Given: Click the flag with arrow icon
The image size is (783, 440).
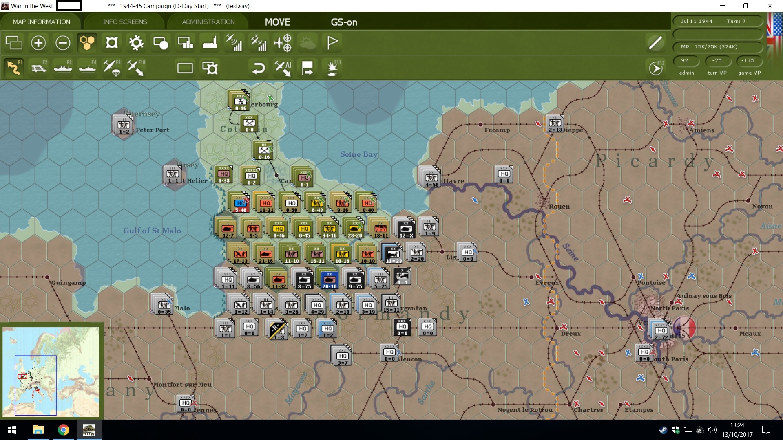Looking at the screenshot, I should (307, 68).
